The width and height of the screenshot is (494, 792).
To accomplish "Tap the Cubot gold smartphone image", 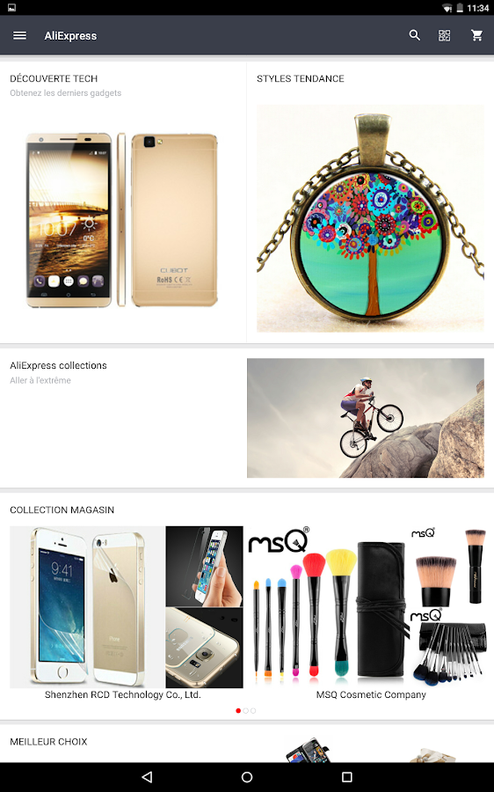I will coord(121,220).
